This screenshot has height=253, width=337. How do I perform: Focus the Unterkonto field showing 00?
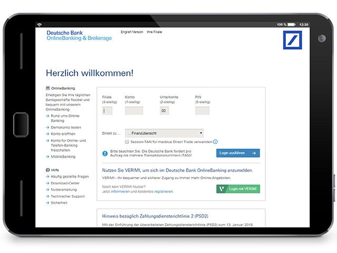pyautogui.click(x=164, y=111)
